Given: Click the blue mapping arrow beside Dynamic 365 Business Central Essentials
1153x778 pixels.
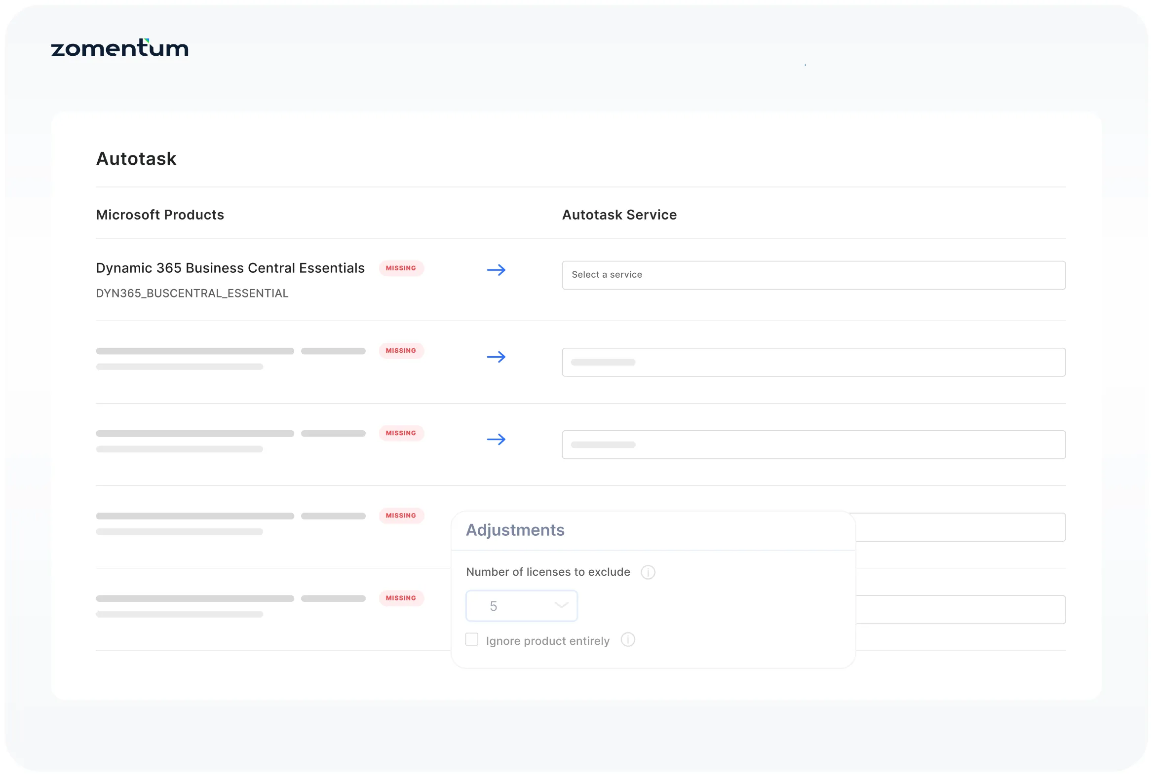Looking at the screenshot, I should (x=497, y=270).
